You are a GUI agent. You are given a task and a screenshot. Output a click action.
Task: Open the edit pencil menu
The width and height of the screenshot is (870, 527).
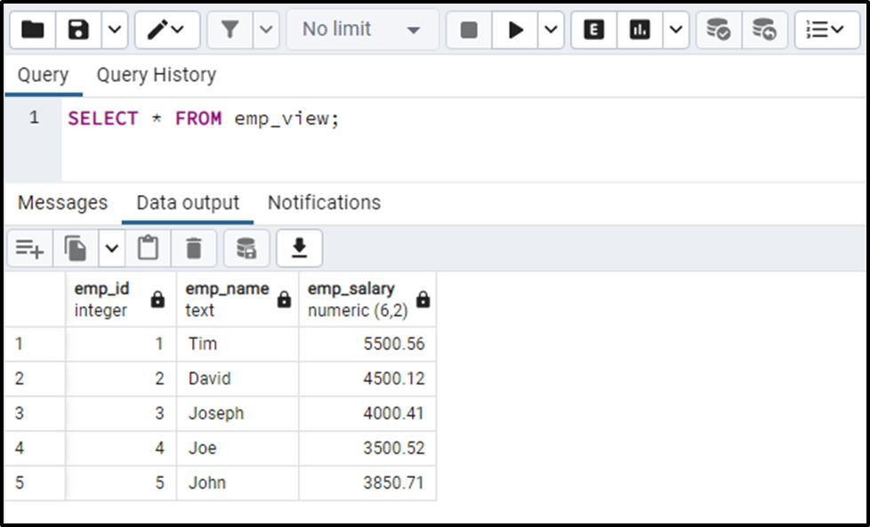167,29
